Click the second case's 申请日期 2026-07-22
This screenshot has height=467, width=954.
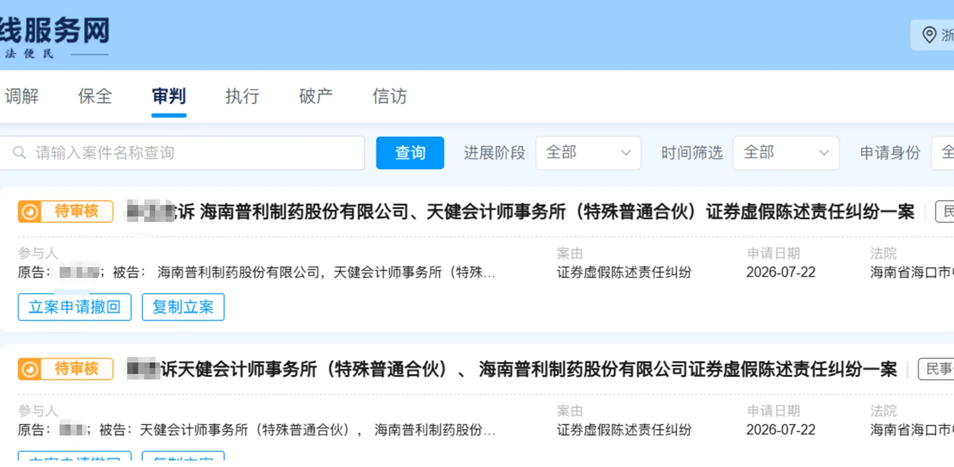(x=781, y=430)
